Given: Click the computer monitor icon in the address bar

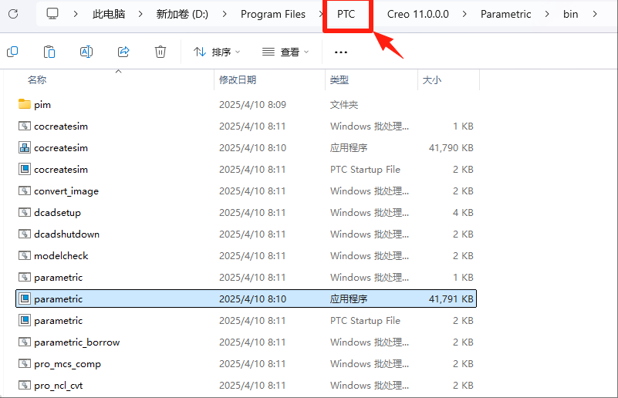Looking at the screenshot, I should pos(52,14).
